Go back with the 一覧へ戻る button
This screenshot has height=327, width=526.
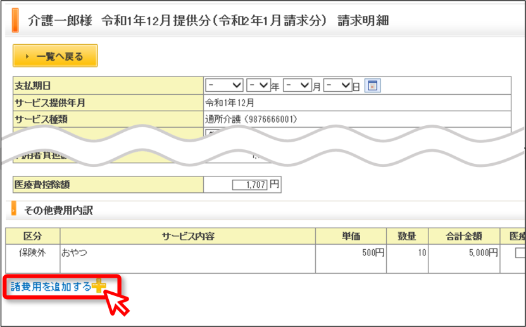(x=55, y=56)
